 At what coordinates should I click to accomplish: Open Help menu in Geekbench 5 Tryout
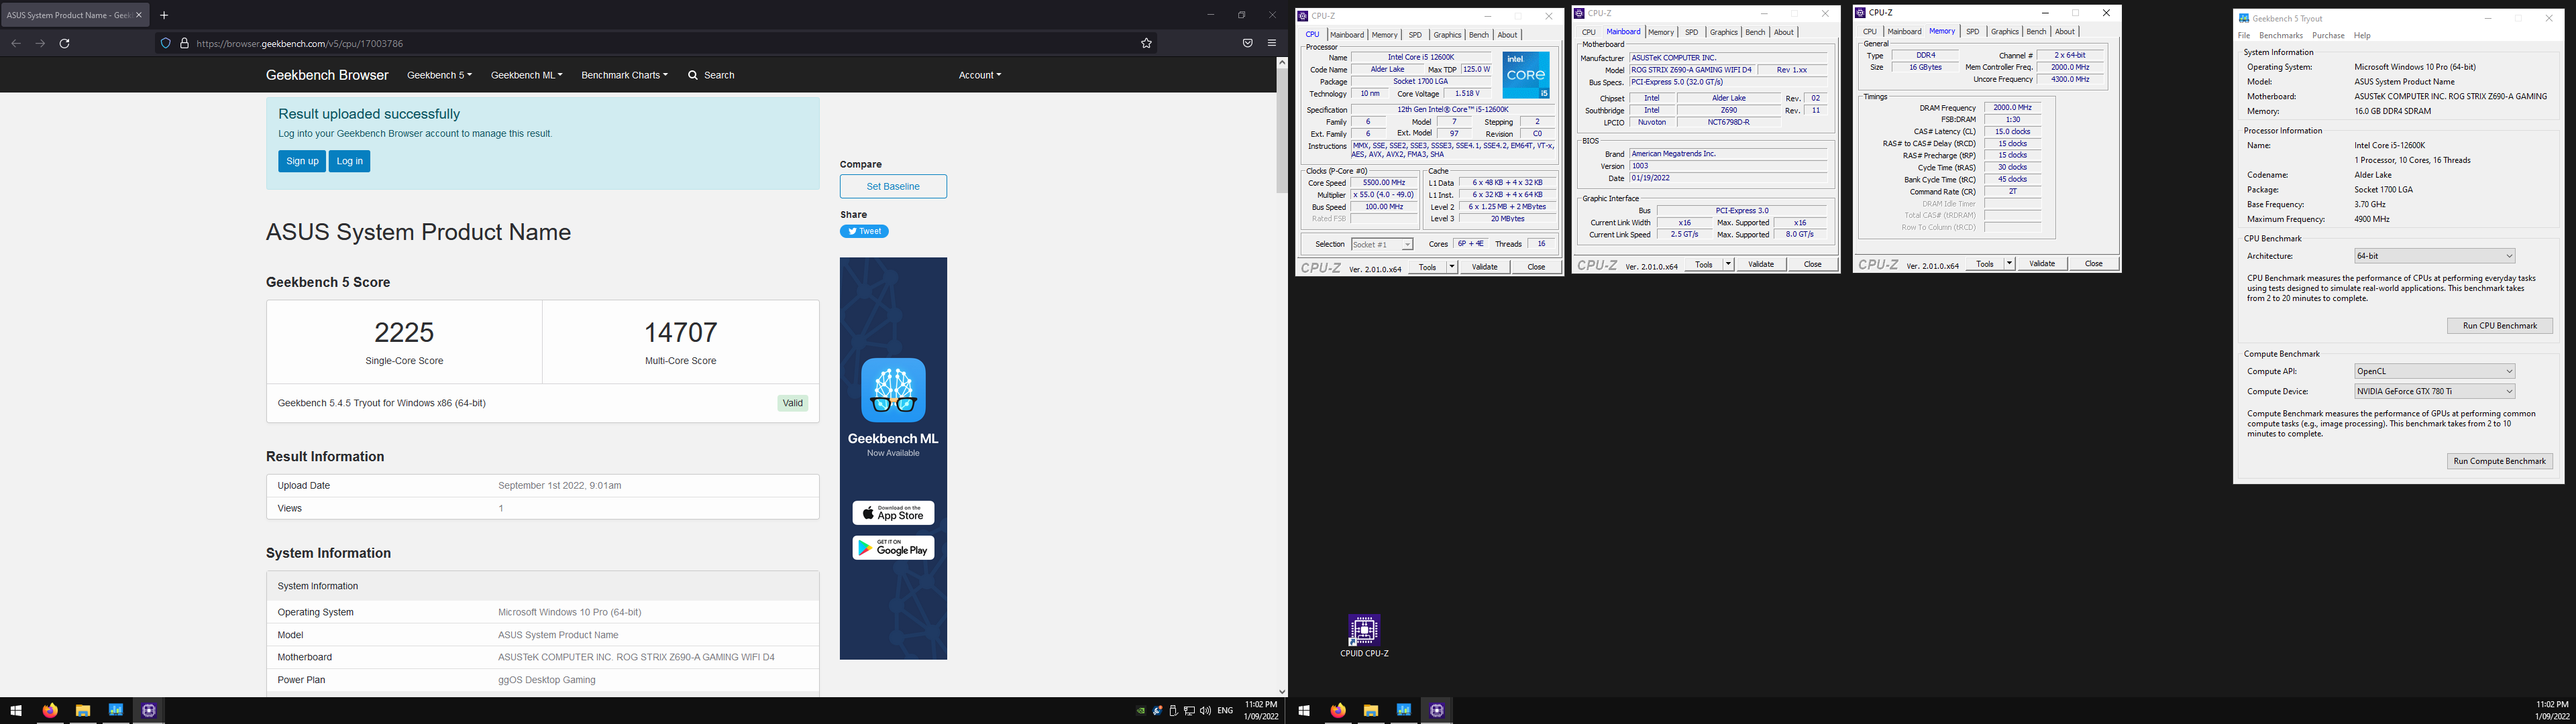click(x=2362, y=35)
